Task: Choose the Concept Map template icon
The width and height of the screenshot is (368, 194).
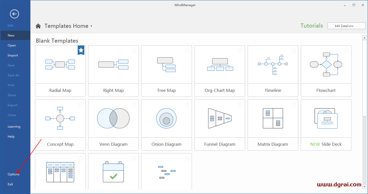Action: click(60, 118)
